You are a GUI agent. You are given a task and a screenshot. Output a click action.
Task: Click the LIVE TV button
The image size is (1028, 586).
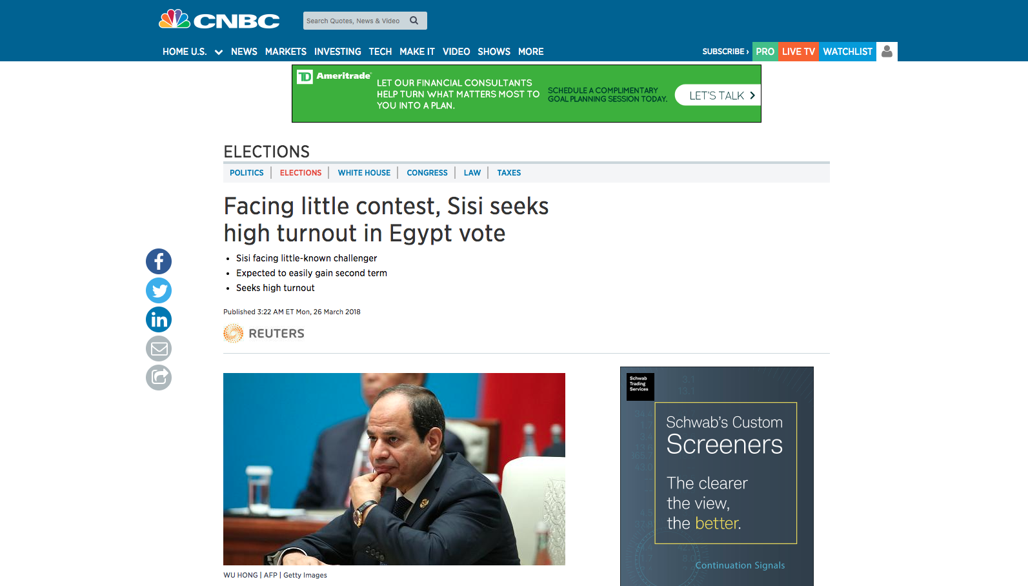(798, 52)
